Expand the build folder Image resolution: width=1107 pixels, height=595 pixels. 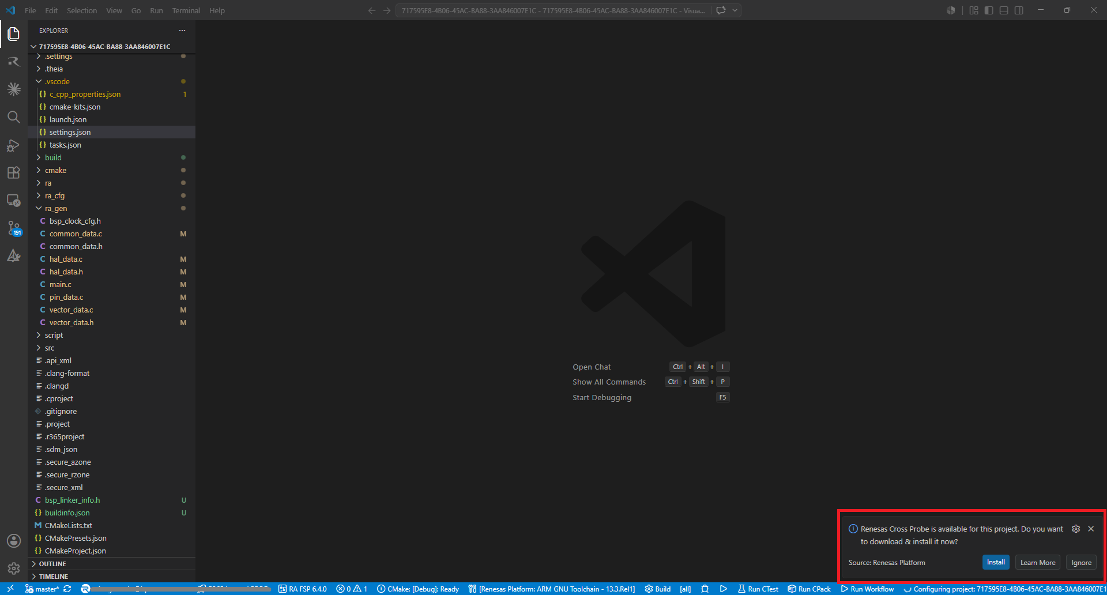[x=111, y=157]
